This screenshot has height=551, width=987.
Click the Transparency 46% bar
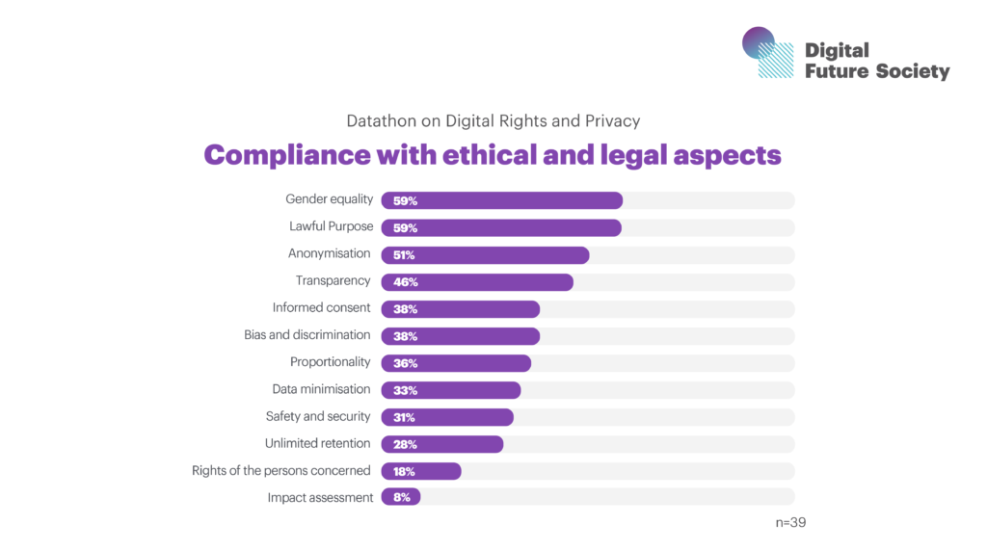477,282
